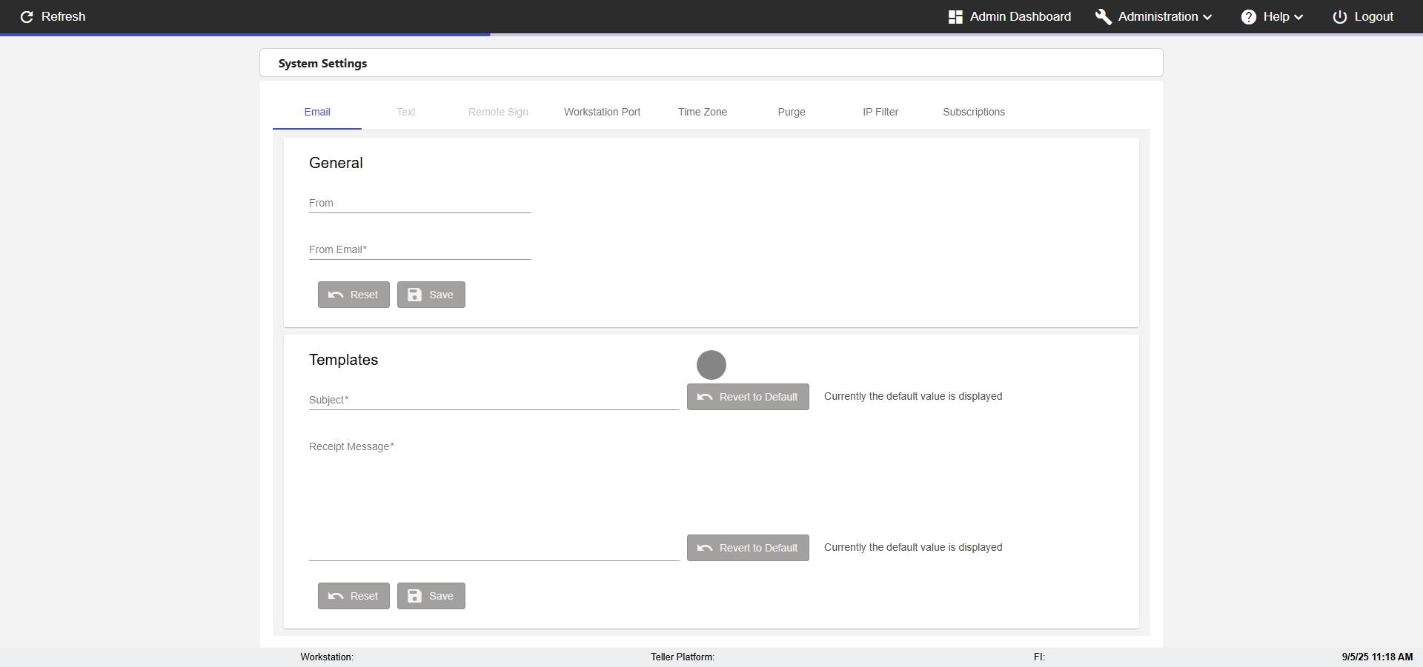Click the General section heading
This screenshot has height=667, width=1423.
point(336,163)
